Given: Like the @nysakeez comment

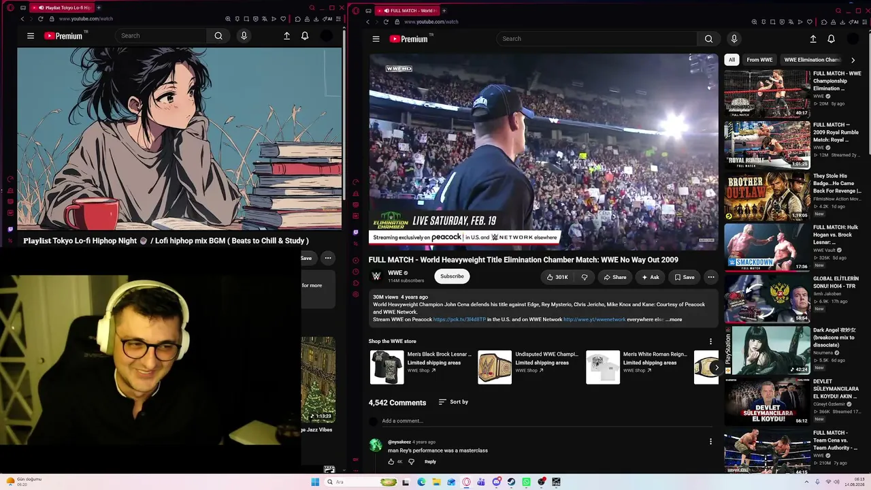Looking at the screenshot, I should point(391,461).
